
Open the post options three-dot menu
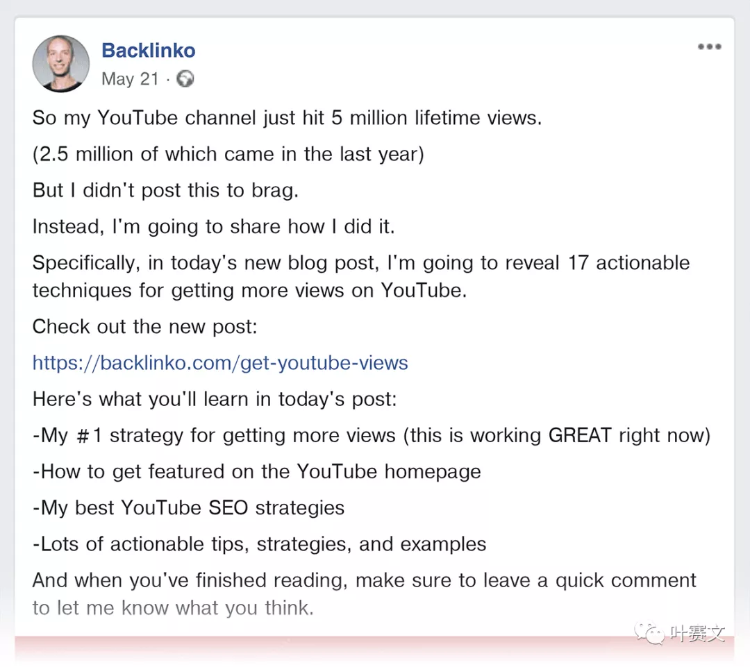click(x=709, y=47)
